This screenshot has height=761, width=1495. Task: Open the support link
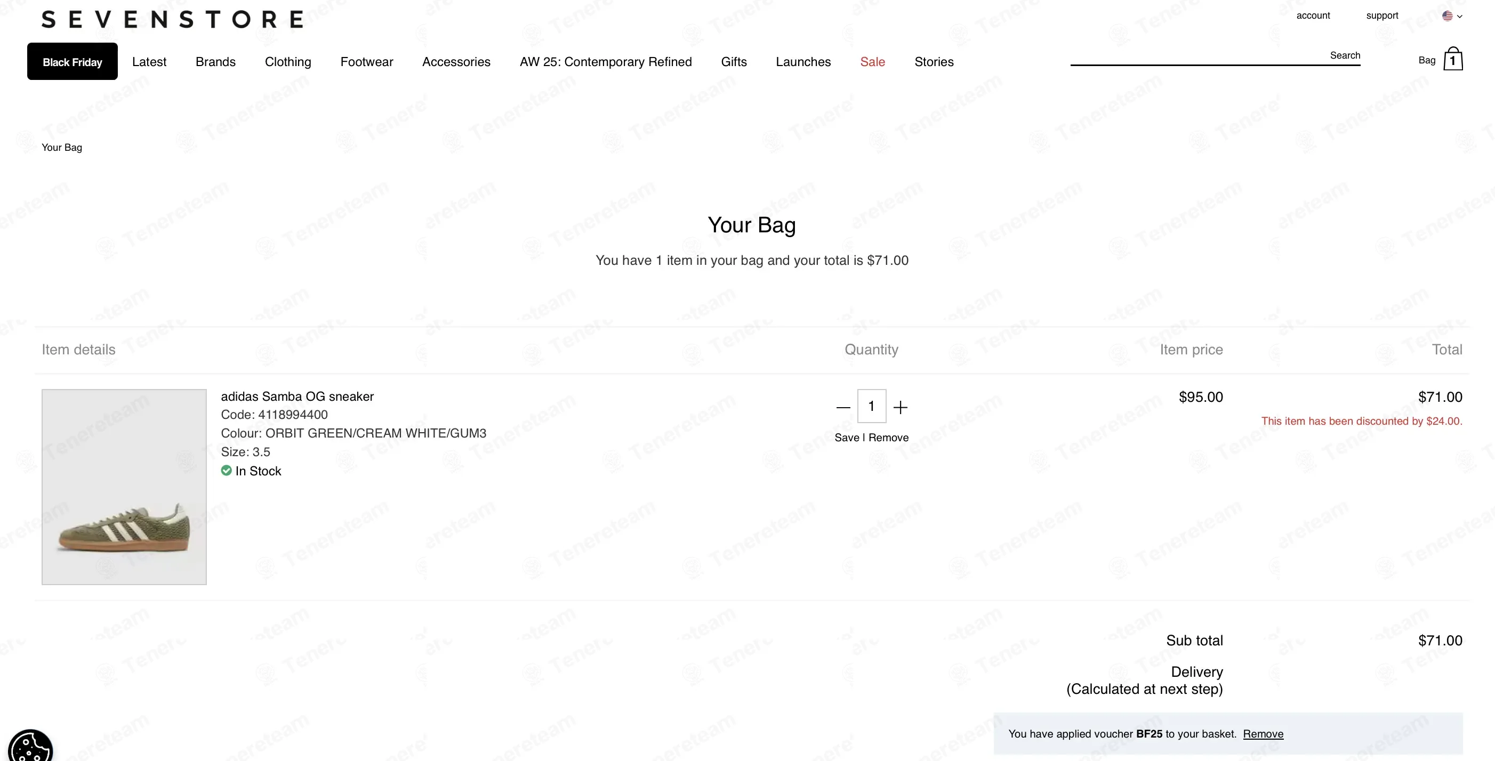[x=1381, y=15]
